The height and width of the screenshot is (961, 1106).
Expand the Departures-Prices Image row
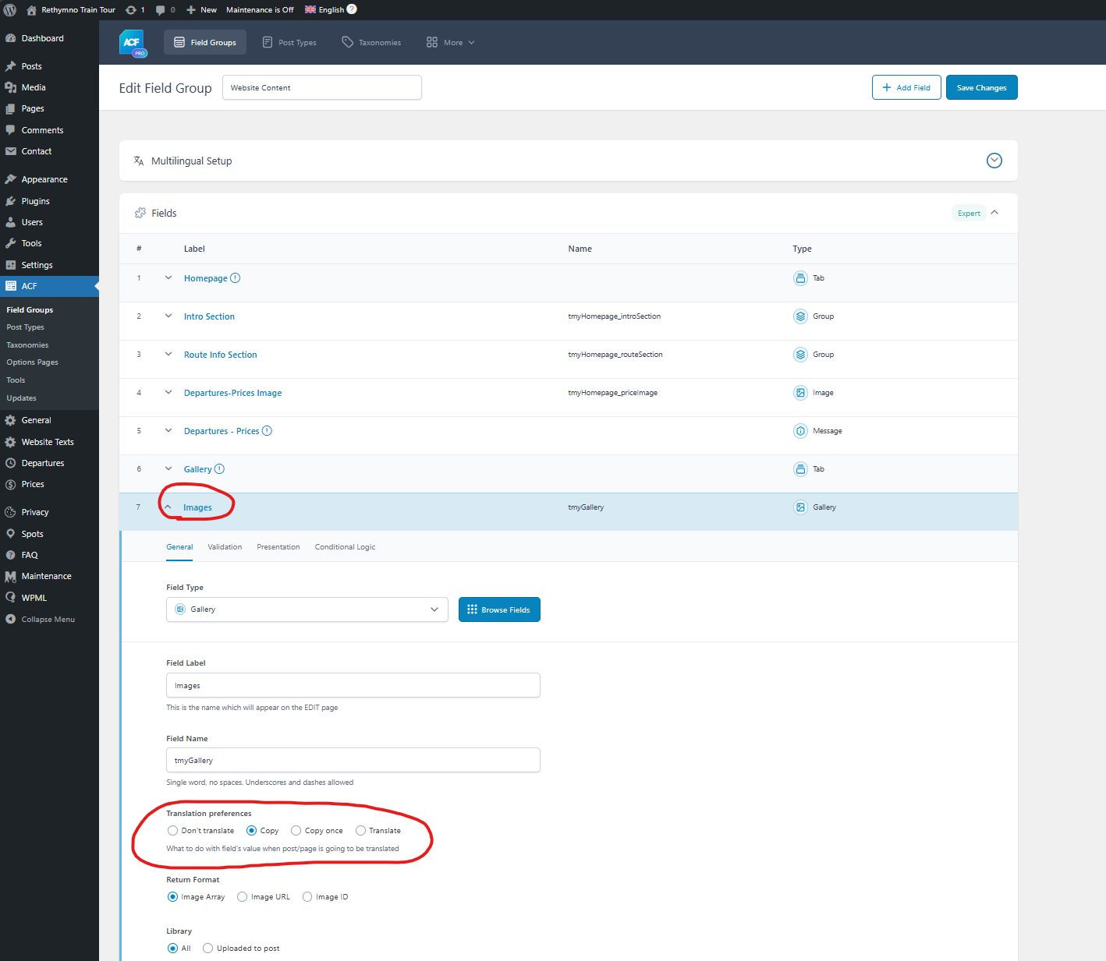(168, 392)
